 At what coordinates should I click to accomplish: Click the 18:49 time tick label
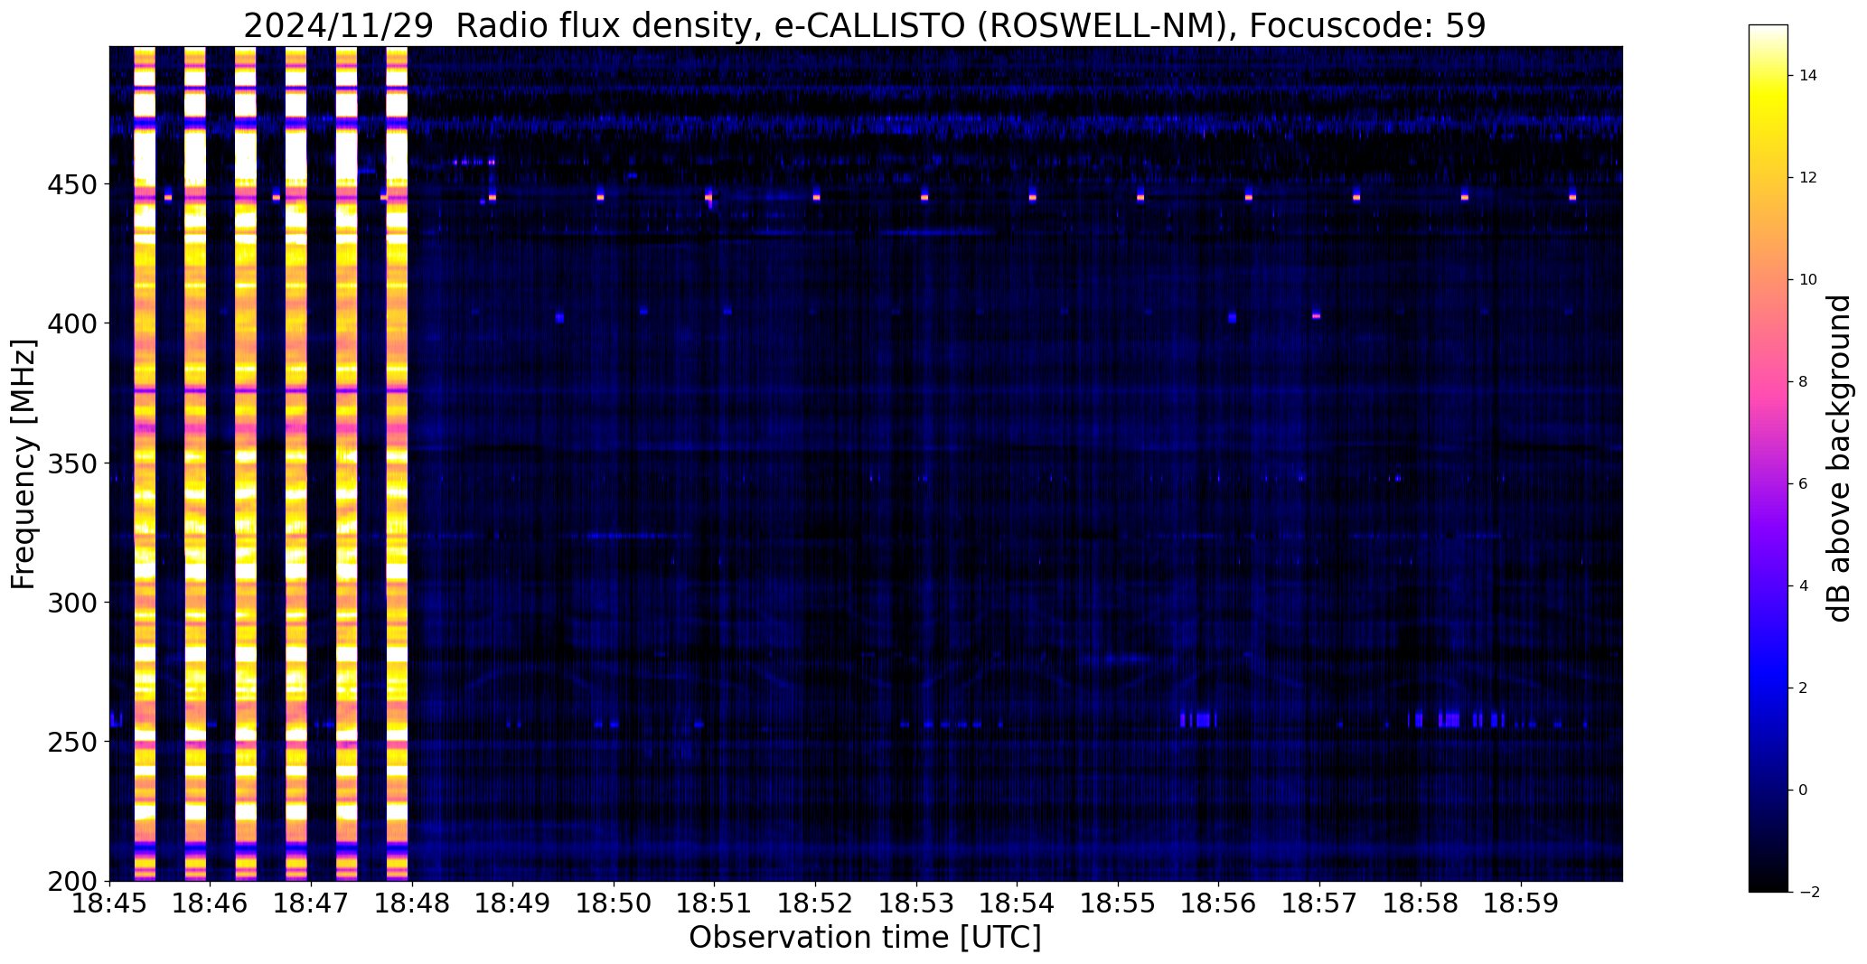(513, 903)
